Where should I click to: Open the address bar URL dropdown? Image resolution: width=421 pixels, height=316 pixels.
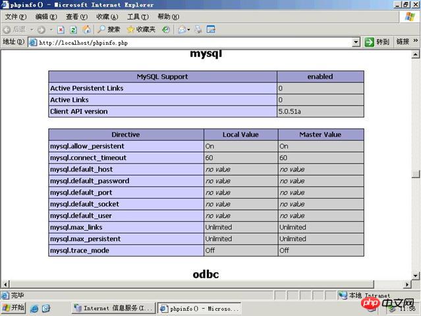(356, 42)
